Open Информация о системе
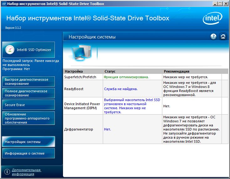The height and width of the screenshot is (179, 230). [x=29, y=153]
